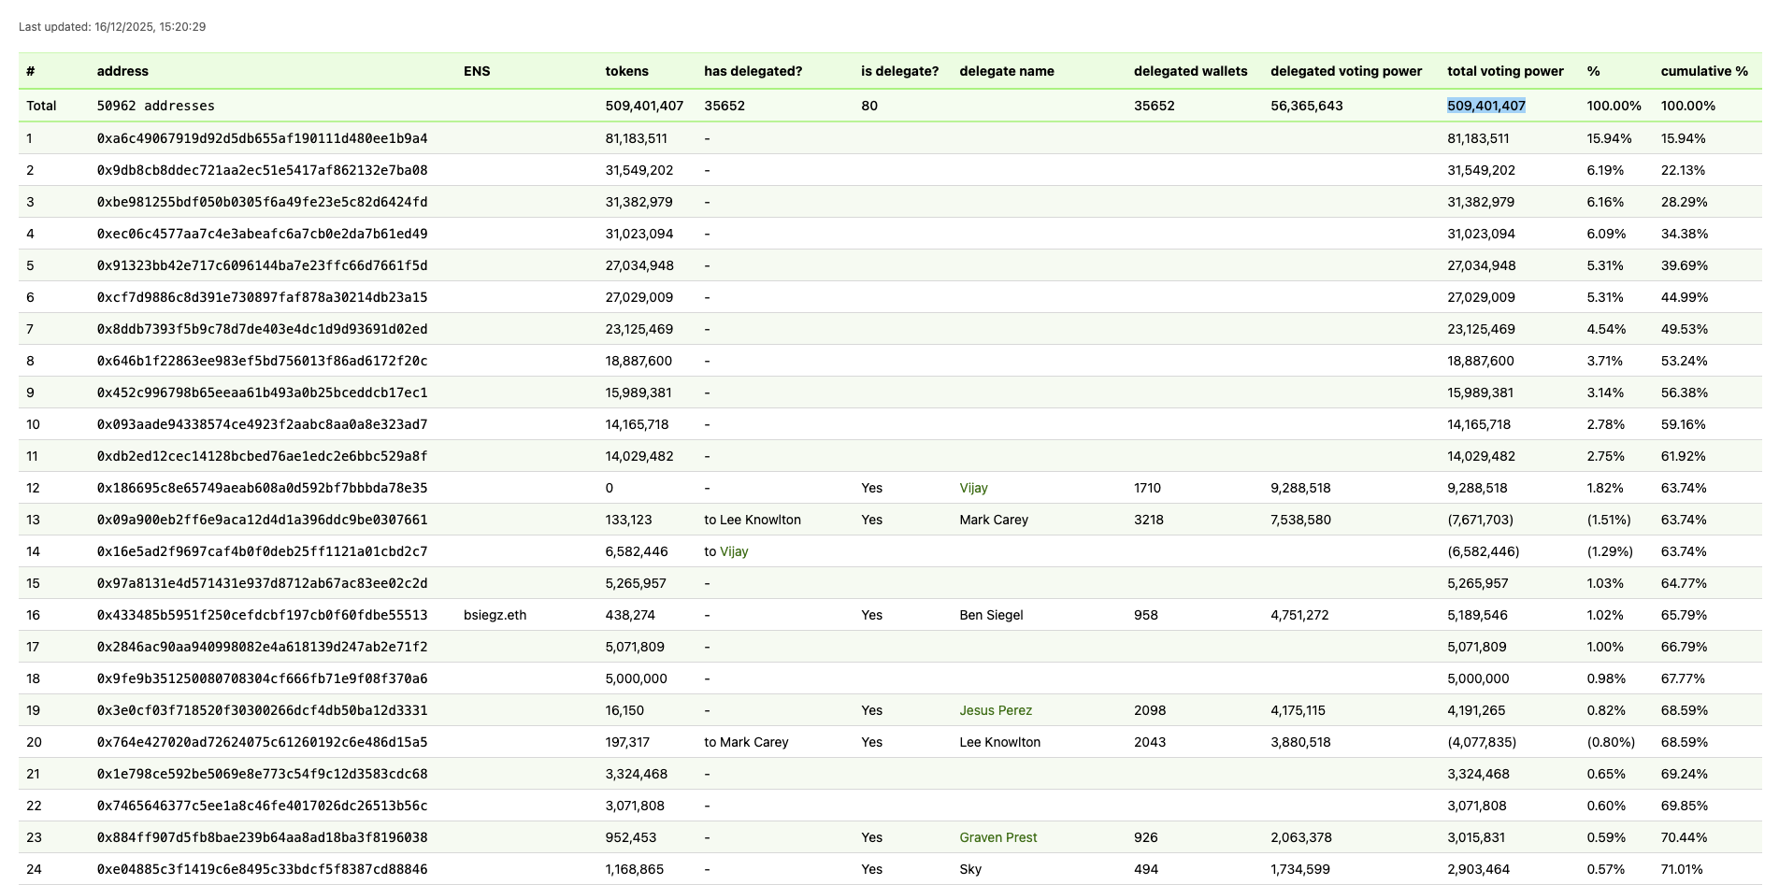Click the Vijay link in has delegated column
The width and height of the screenshot is (1779, 885).
coord(734,551)
